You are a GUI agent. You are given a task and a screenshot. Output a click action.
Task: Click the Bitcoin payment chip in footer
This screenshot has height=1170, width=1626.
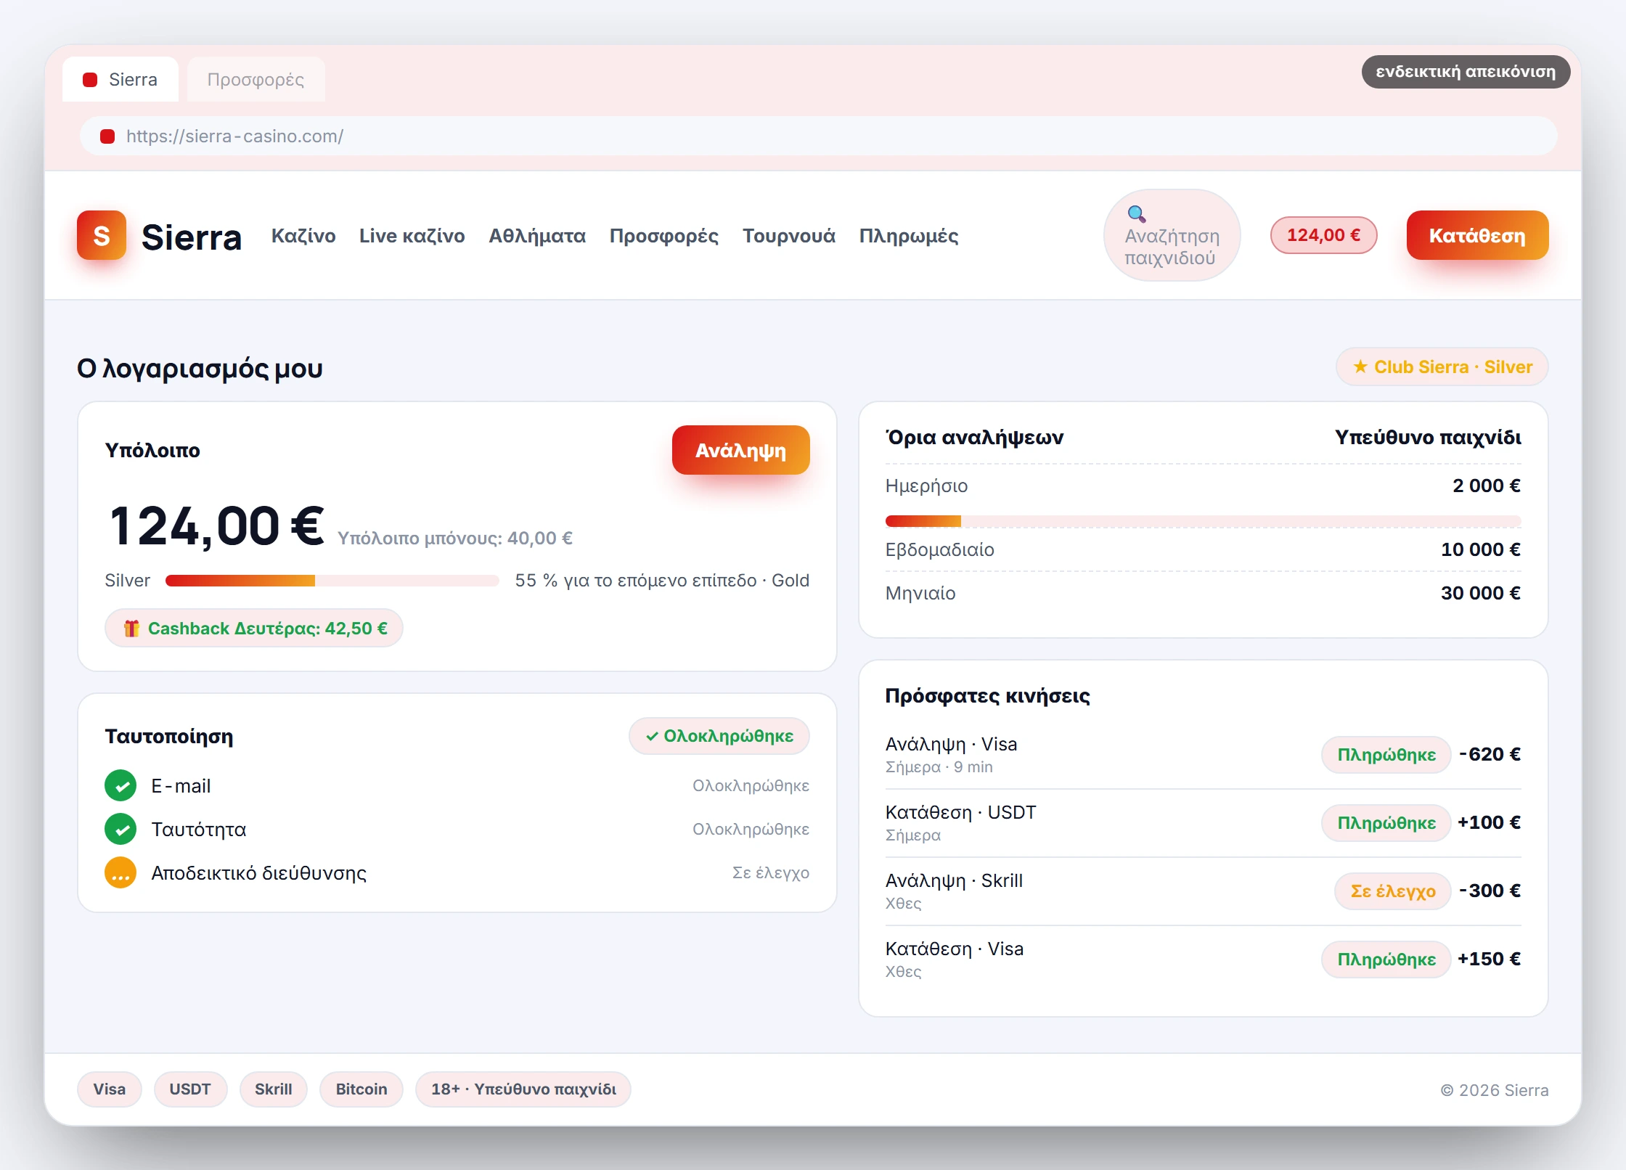[361, 1089]
